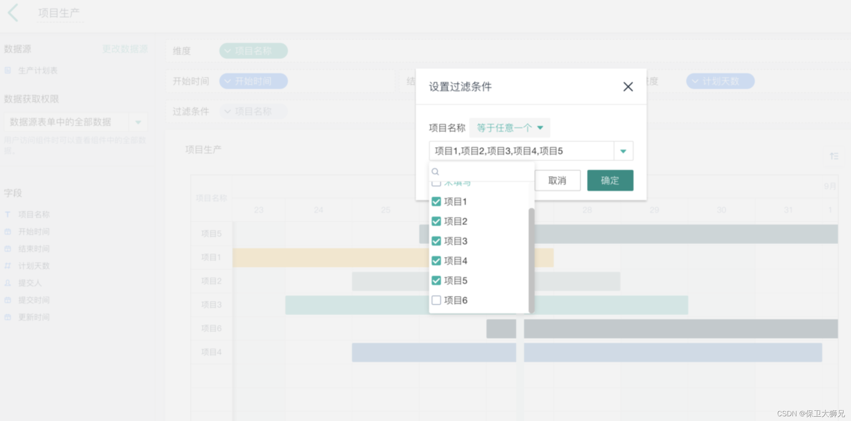This screenshot has height=421, width=851.
Task: Confirm the filter with 确定
Action: [610, 181]
